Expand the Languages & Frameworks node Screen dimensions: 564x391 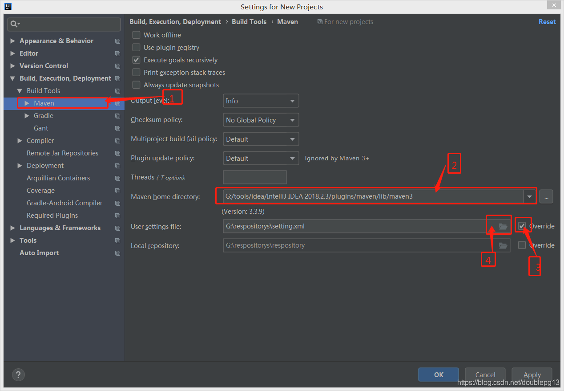pyautogui.click(x=12, y=228)
